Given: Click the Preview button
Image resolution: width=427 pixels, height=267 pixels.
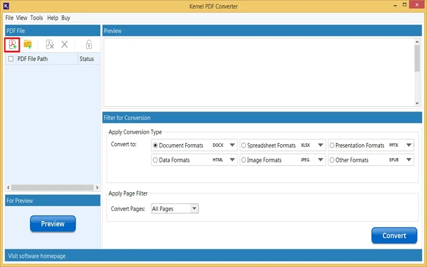Looking at the screenshot, I should click(x=53, y=224).
